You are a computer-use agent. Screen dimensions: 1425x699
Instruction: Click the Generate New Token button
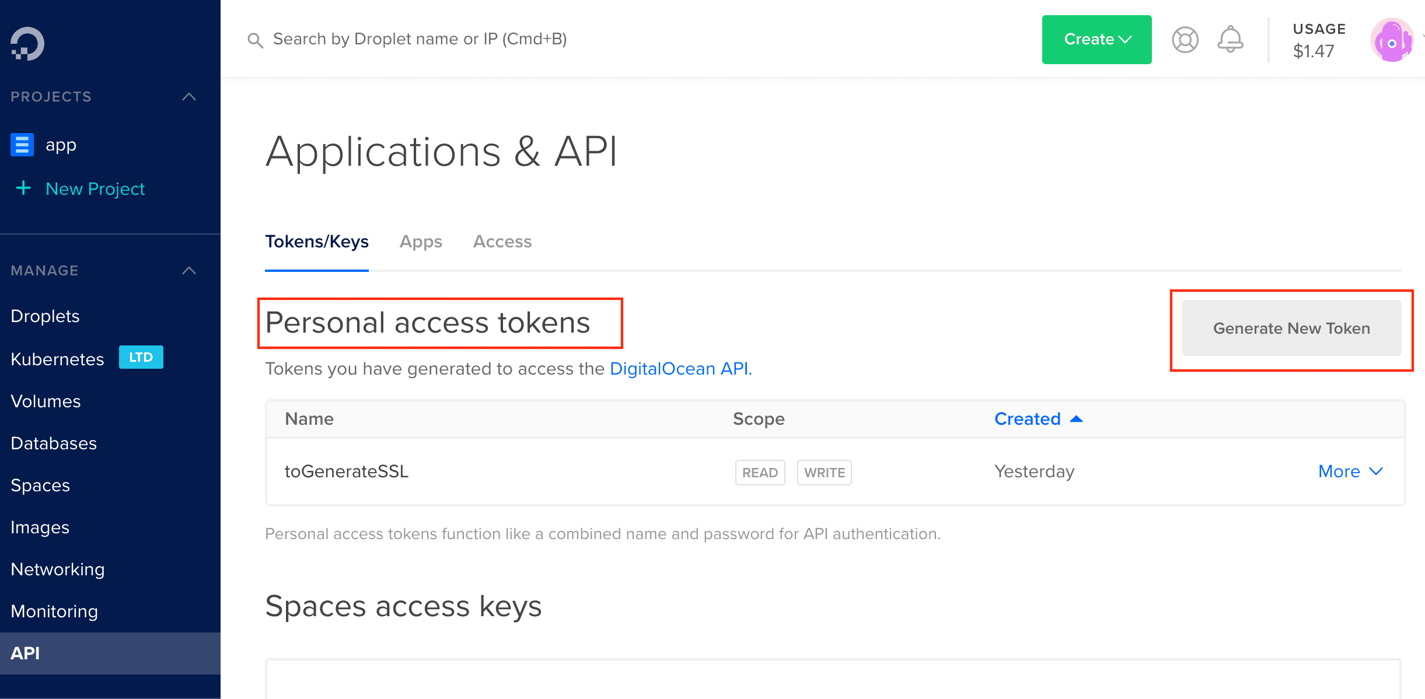[1291, 328]
